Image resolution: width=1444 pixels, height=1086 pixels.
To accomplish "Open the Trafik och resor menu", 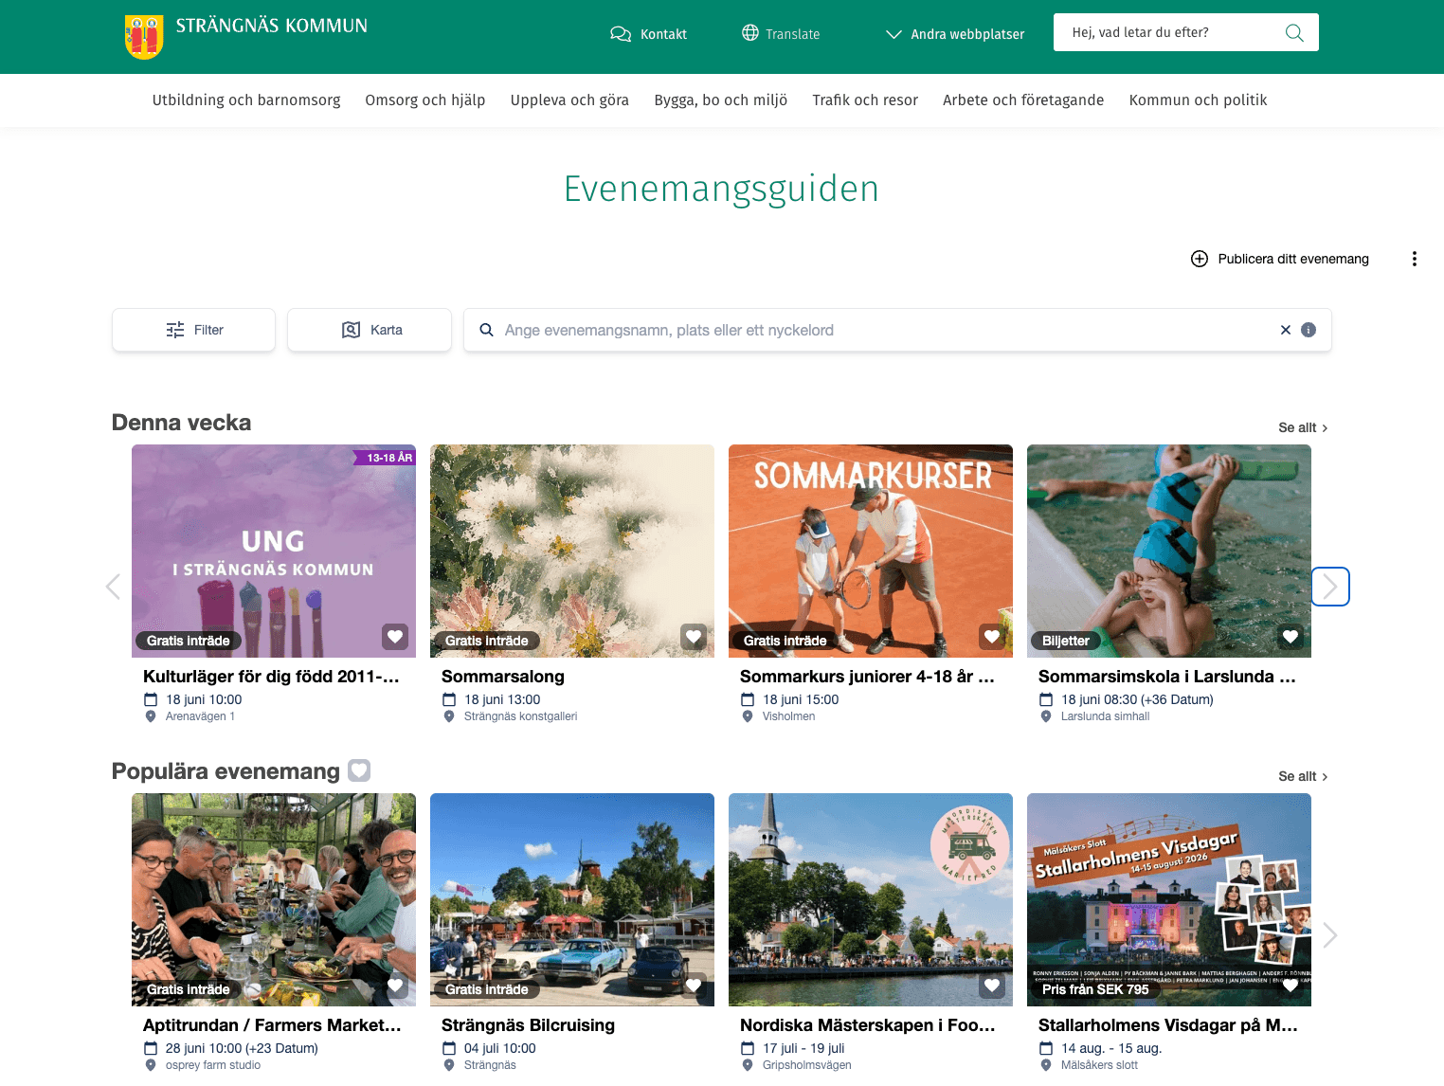I will point(865,100).
